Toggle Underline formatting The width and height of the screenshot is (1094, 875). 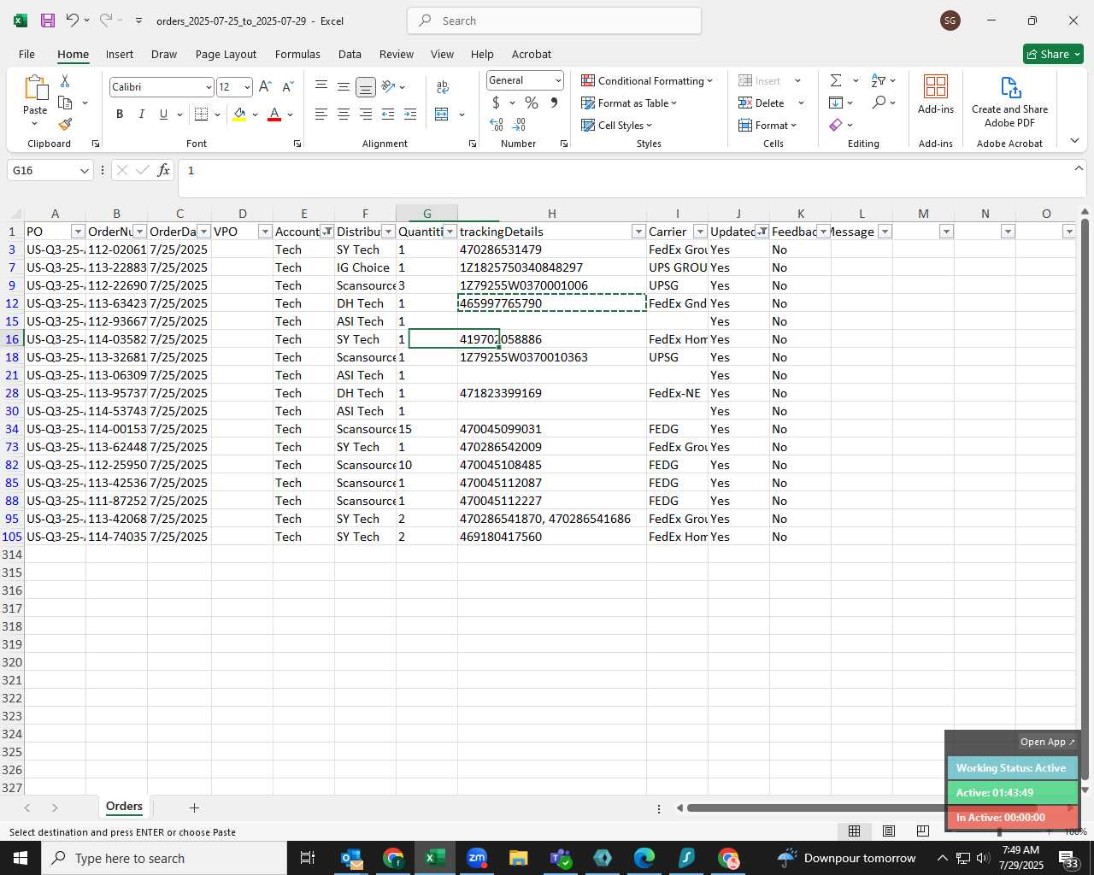pyautogui.click(x=163, y=114)
